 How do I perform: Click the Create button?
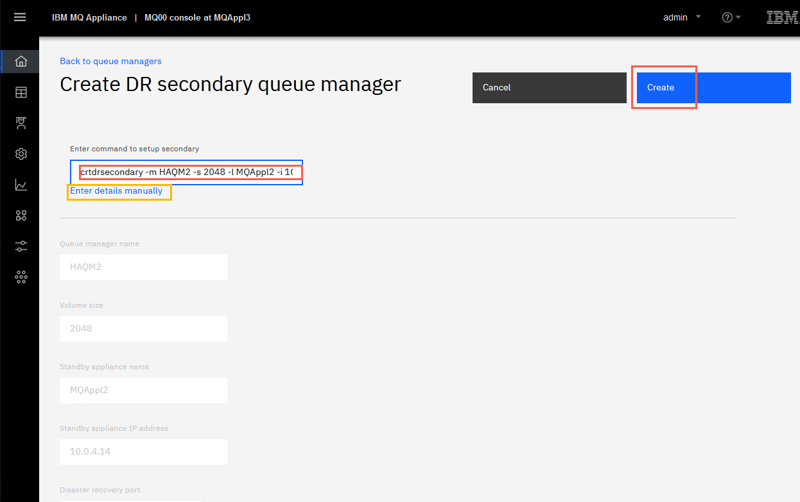coord(714,87)
